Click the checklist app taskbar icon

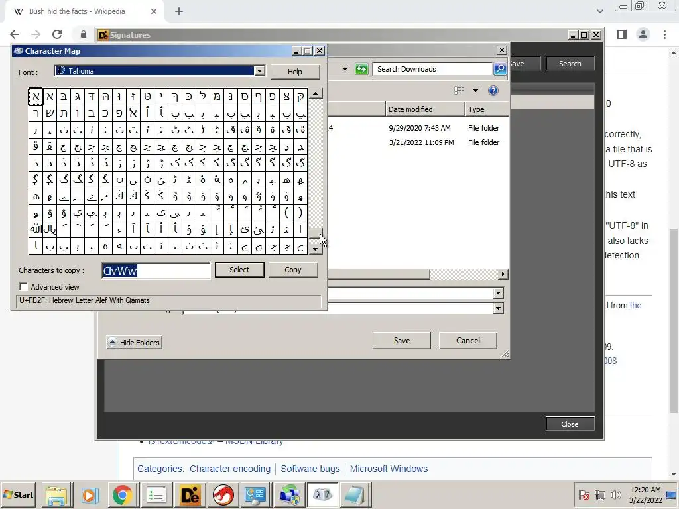click(x=156, y=495)
